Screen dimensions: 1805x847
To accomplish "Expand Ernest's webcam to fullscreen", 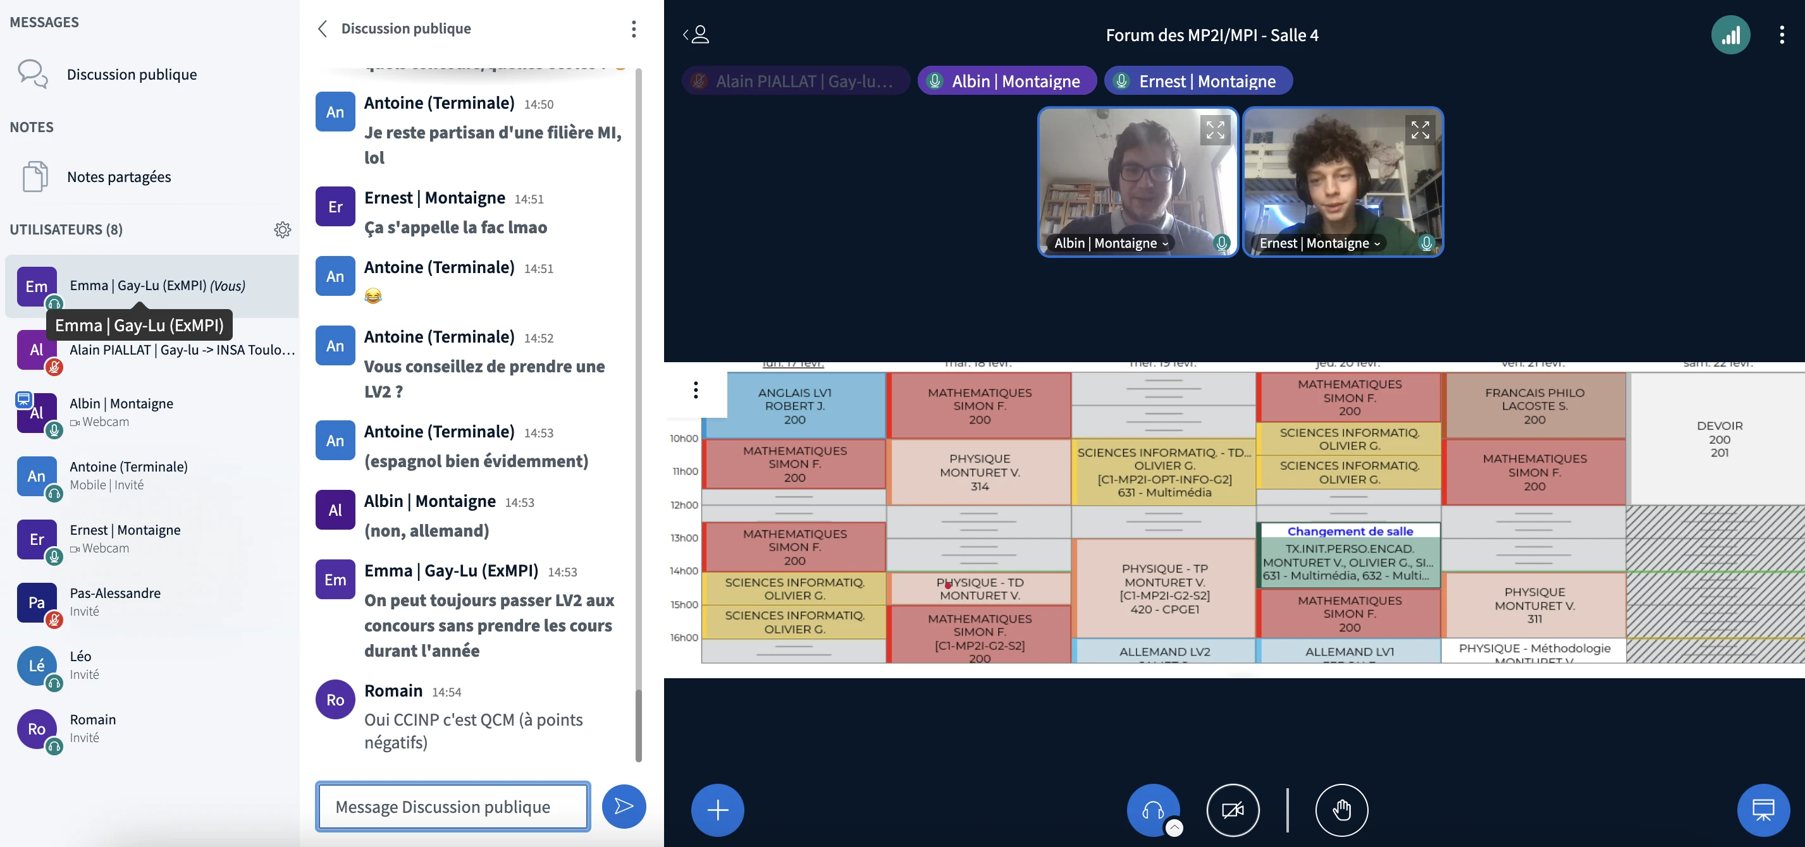I will pyautogui.click(x=1420, y=130).
